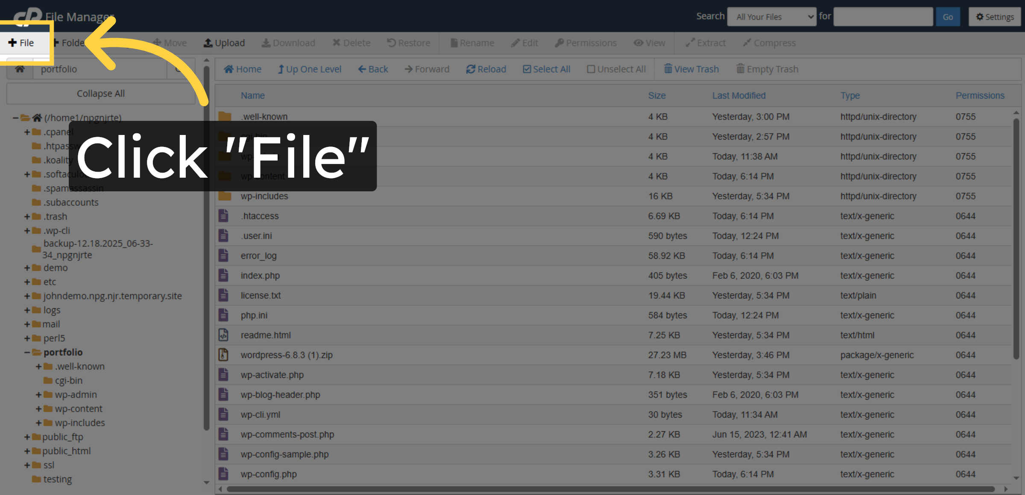This screenshot has width=1025, height=495.
Task: Click Select All checkbox option
Action: pos(546,69)
